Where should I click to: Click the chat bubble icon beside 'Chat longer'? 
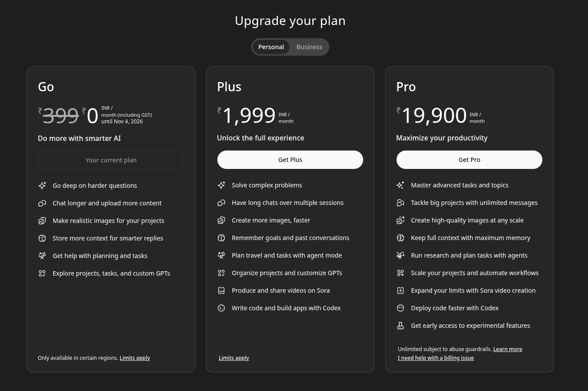click(42, 203)
